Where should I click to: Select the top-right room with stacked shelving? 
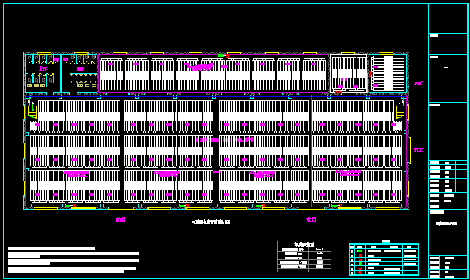tap(388, 73)
